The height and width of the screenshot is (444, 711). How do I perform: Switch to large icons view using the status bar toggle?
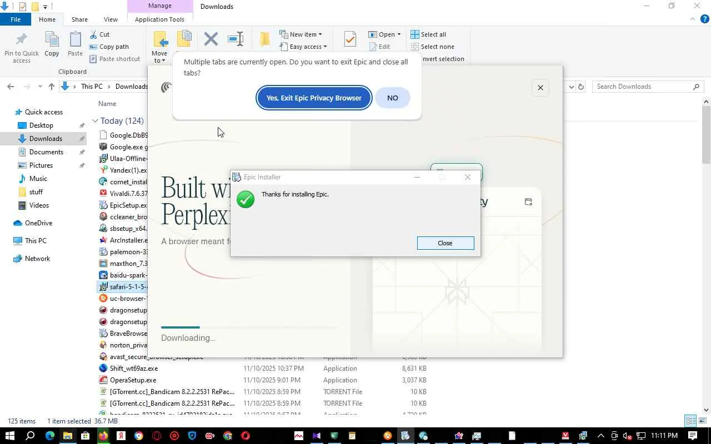pyautogui.click(x=702, y=421)
